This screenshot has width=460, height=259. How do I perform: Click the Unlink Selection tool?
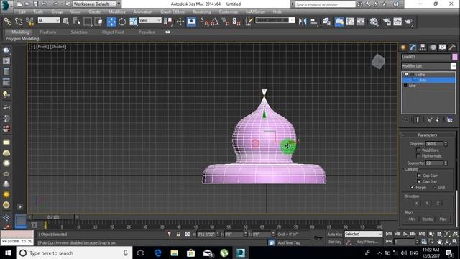19,22
